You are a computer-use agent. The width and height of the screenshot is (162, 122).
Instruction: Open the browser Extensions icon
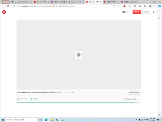(x=130, y=6)
